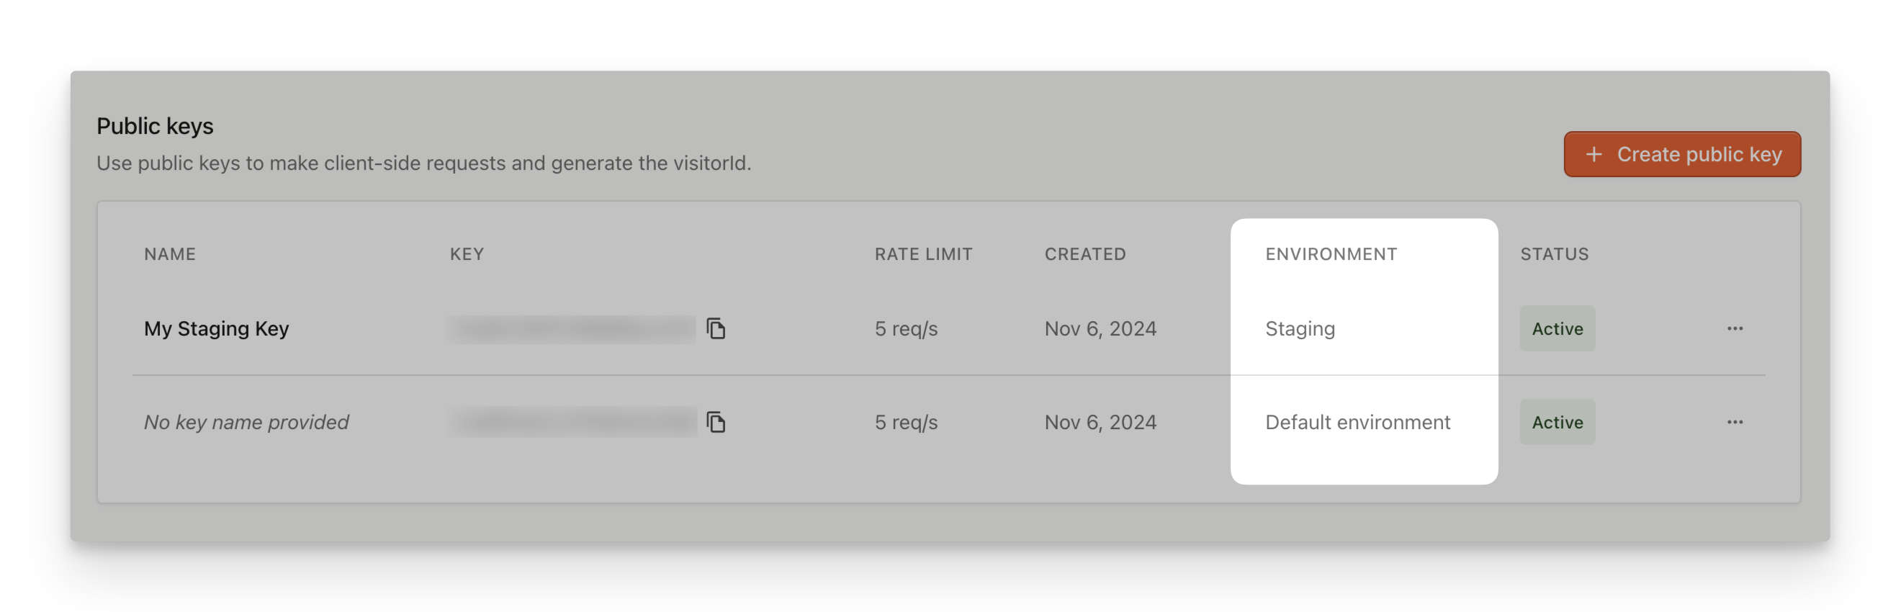Select the 'No key name provided' text
This screenshot has height=612, width=1901.
246,422
